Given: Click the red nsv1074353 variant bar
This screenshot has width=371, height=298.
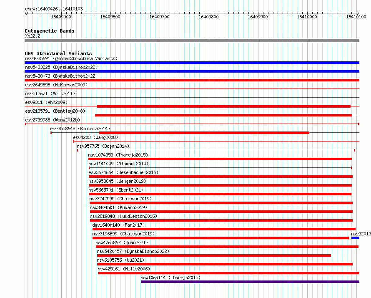Looking at the screenshot, I should [220, 159].
